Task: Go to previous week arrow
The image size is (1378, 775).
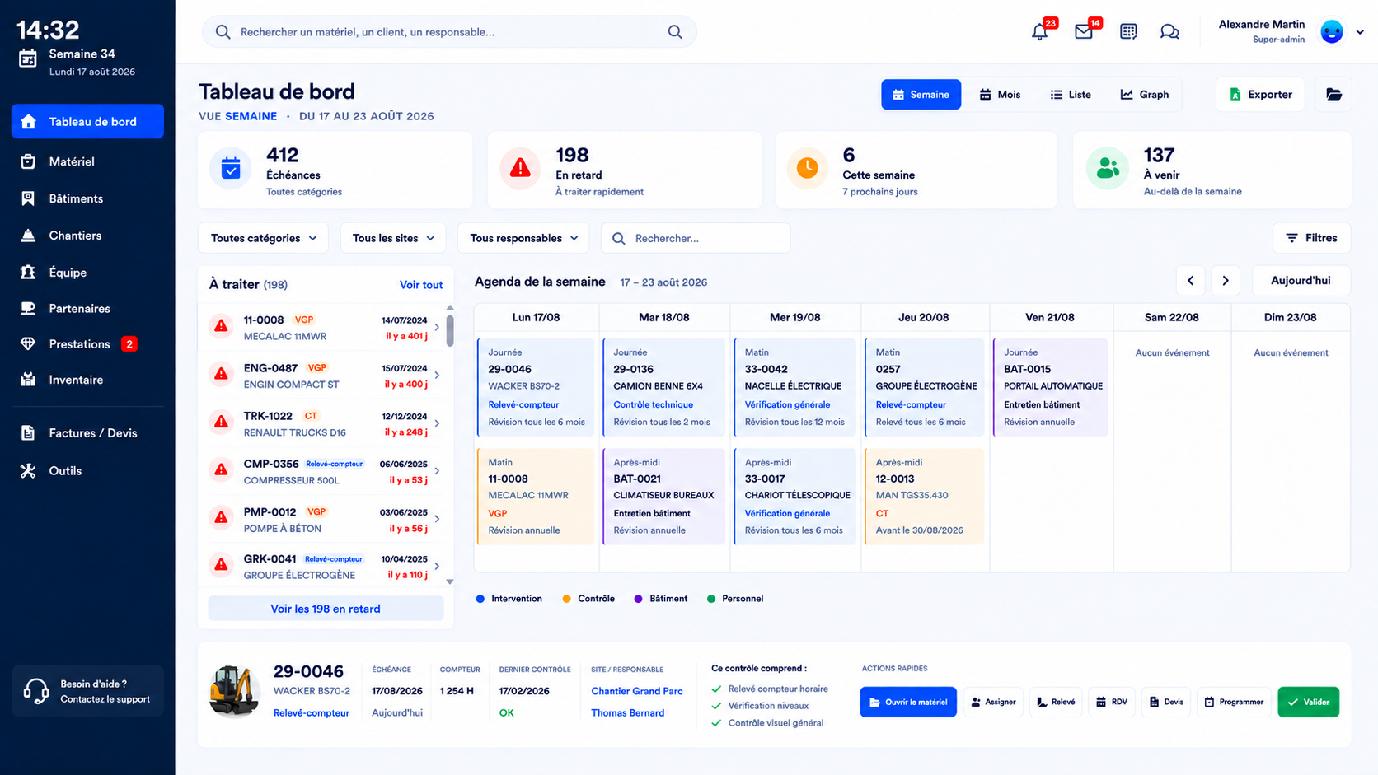Action: click(1190, 281)
